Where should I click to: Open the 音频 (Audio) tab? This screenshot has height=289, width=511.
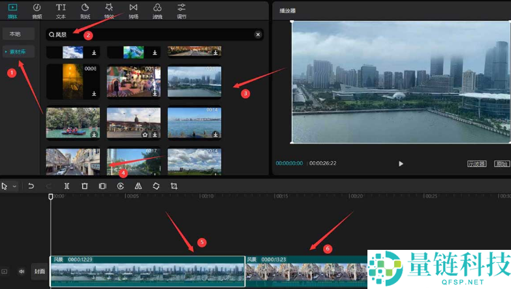click(x=37, y=9)
